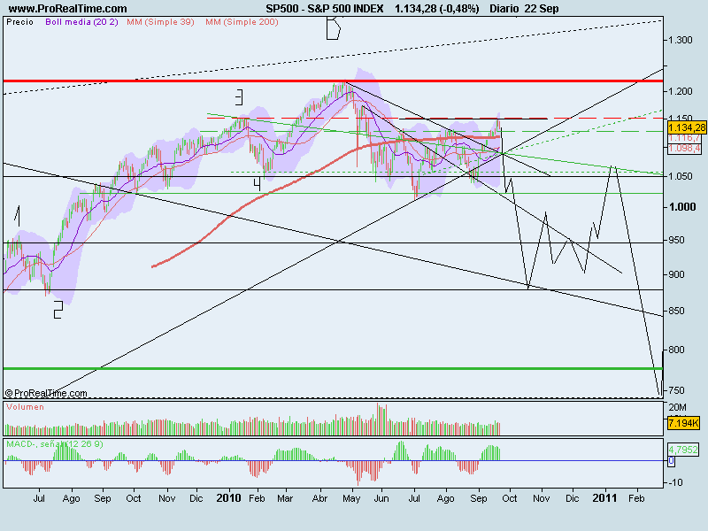Click the 1.200 price axis value
This screenshot has width=708, height=531.
click(681, 91)
